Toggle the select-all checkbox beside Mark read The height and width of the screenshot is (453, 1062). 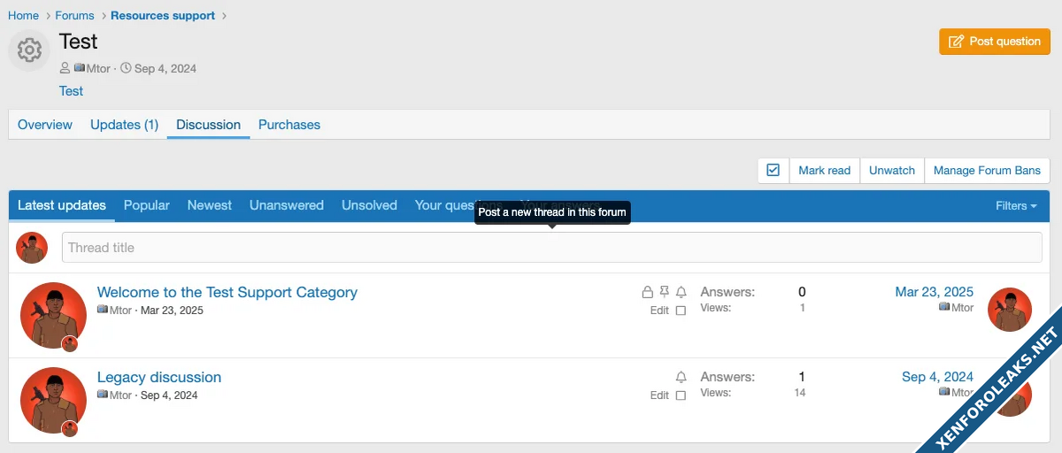773,170
